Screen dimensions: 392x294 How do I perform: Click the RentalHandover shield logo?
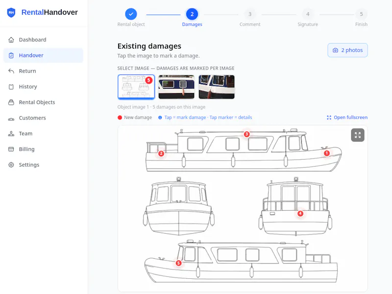pyautogui.click(x=11, y=12)
